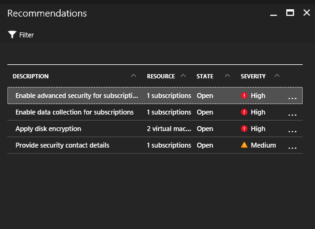Viewport: 315px width, 229px height.
Task: Click the 2 virtual machines resource cell
Action: point(169,129)
